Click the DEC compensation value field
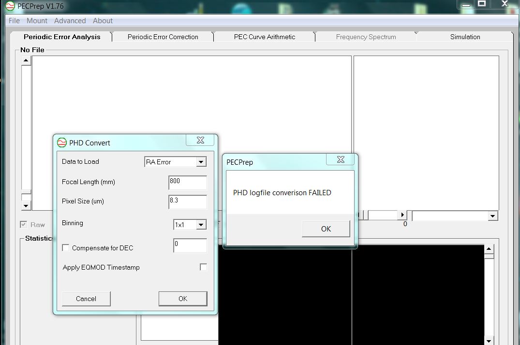The image size is (520, 345). click(190, 245)
